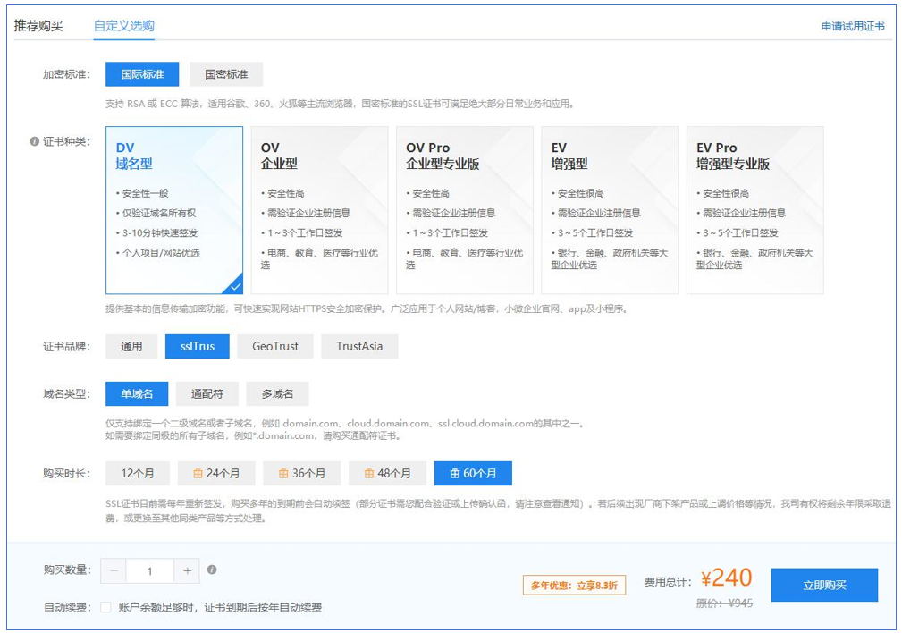Screen dimensions: 902x633
Task: Click the help icon next to quantity stepper
Action: (x=212, y=570)
